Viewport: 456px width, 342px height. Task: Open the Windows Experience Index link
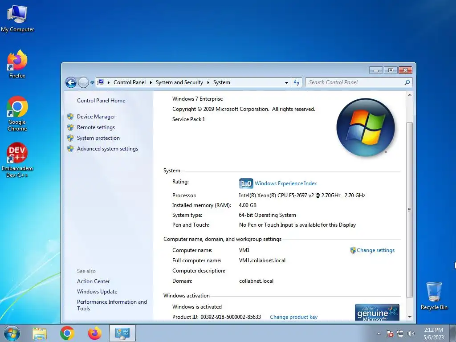click(x=285, y=183)
